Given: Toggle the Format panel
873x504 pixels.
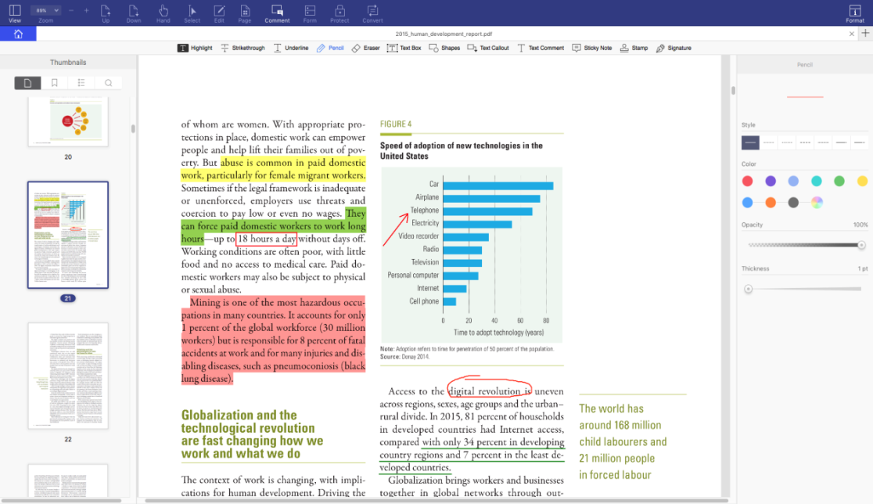Looking at the screenshot, I should (855, 13).
